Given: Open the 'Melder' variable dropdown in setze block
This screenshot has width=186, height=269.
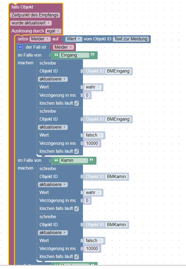Looking at the screenshot, I should point(40,39).
